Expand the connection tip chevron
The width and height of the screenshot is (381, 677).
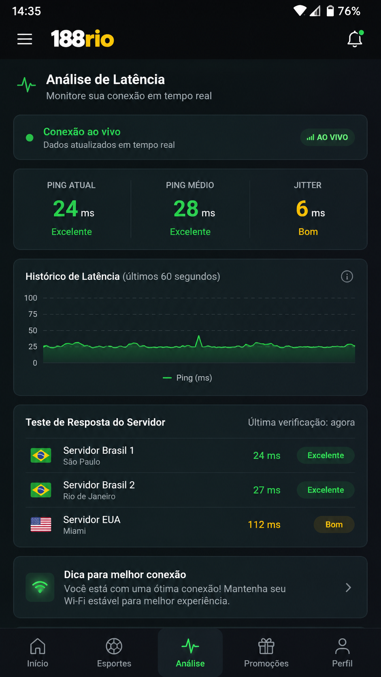click(348, 588)
